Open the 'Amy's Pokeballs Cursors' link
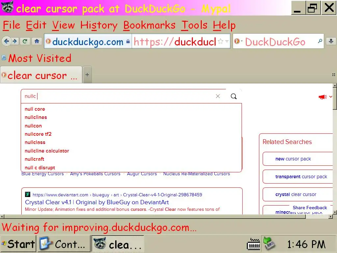 (95, 174)
